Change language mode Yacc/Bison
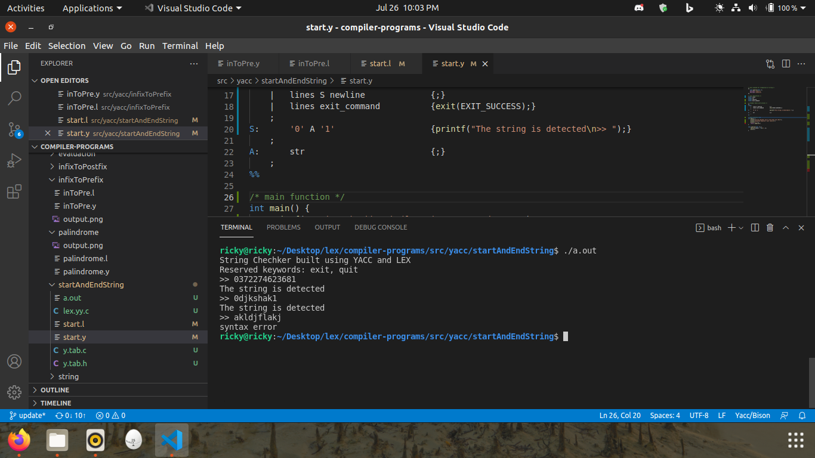The height and width of the screenshot is (458, 815). click(x=752, y=415)
